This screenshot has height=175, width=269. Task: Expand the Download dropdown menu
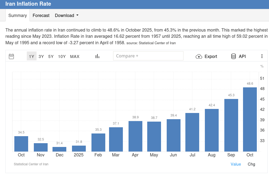pyautogui.click(x=67, y=15)
